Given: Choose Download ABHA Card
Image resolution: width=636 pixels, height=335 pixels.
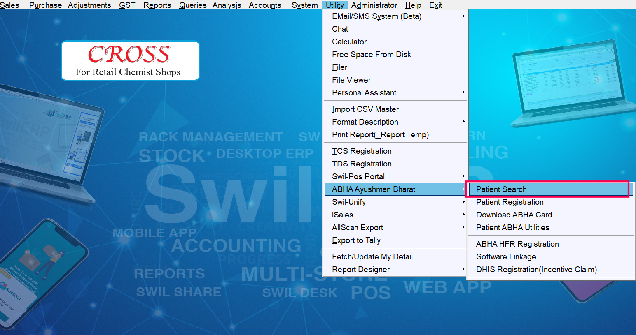Looking at the screenshot, I should pyautogui.click(x=551, y=215).
